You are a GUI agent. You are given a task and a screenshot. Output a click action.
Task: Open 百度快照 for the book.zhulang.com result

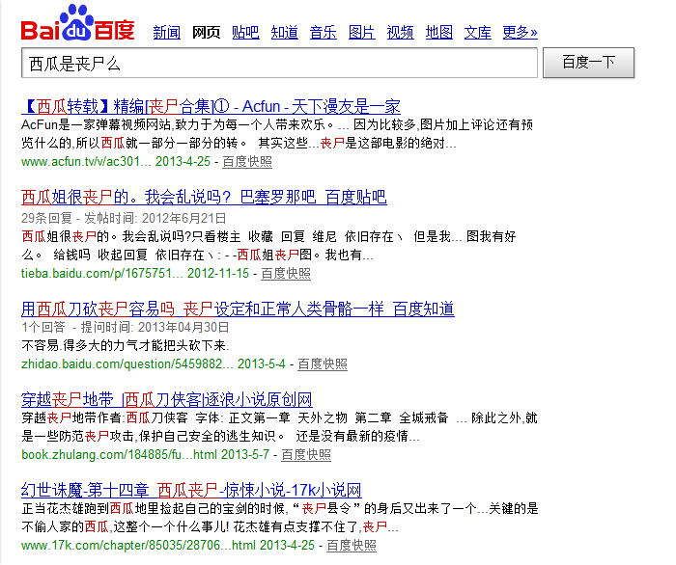pos(306,455)
